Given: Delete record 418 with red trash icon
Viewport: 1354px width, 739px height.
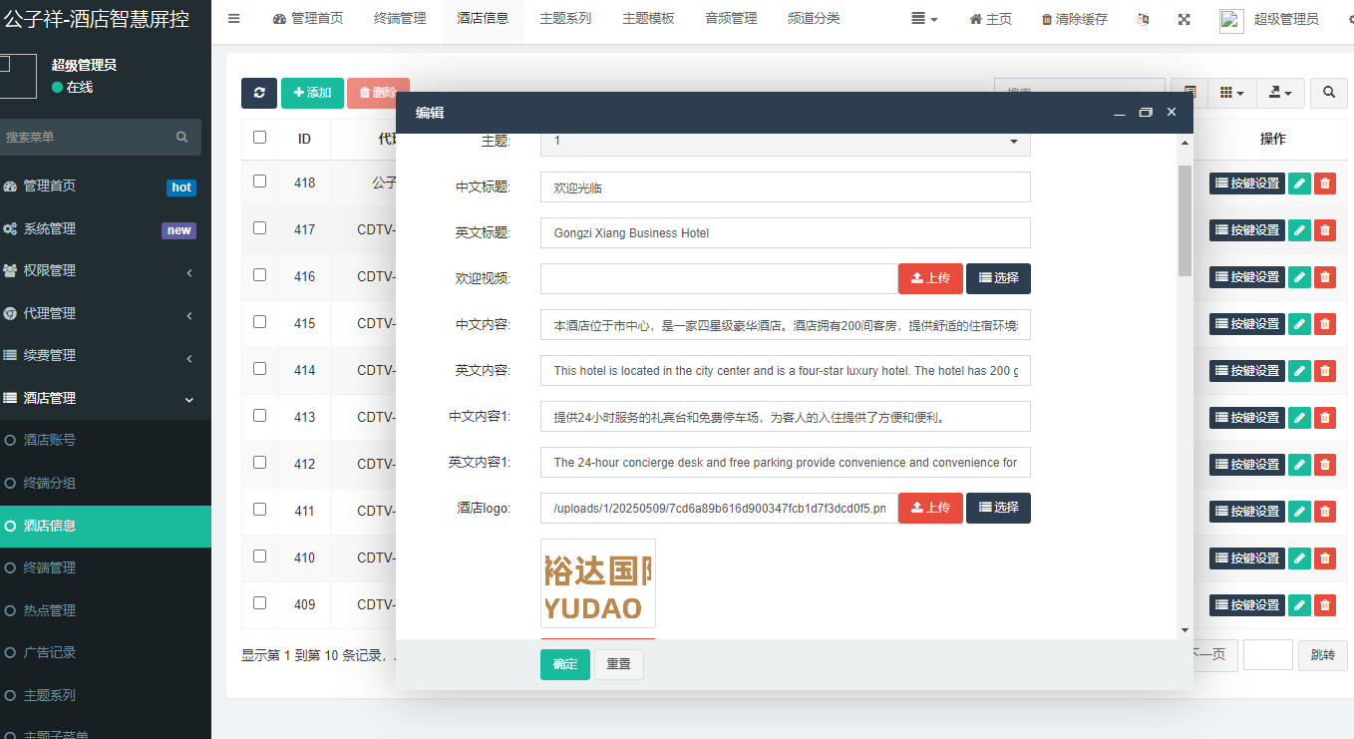Looking at the screenshot, I should (1324, 183).
